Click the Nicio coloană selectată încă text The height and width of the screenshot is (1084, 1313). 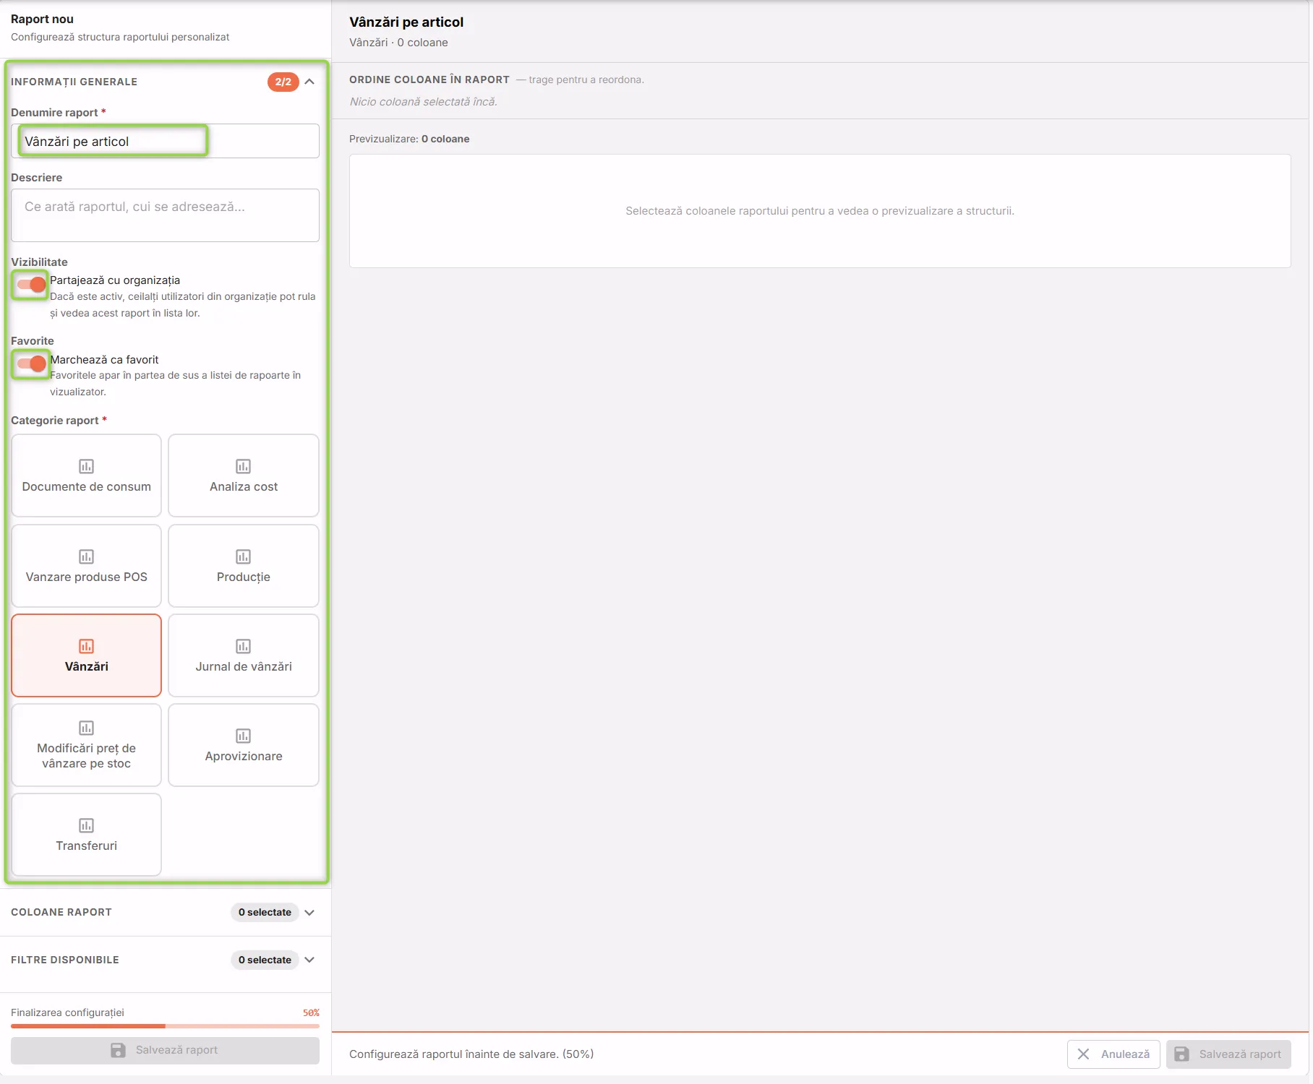click(x=424, y=102)
